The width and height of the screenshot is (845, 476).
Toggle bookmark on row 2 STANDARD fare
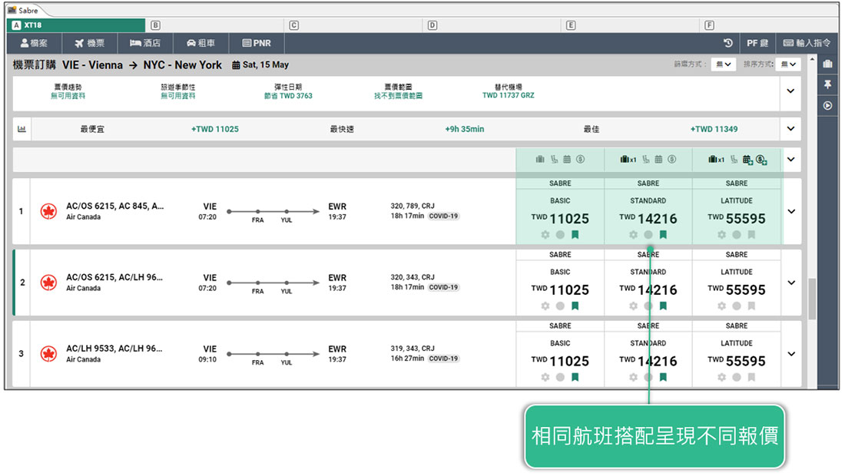(x=664, y=306)
